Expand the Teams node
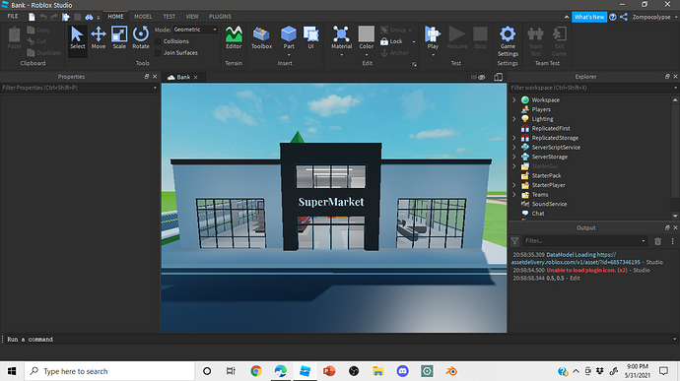This screenshot has width=680, height=381. 514,195
